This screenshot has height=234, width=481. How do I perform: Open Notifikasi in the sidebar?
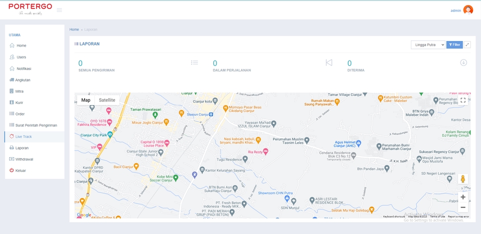point(35,68)
